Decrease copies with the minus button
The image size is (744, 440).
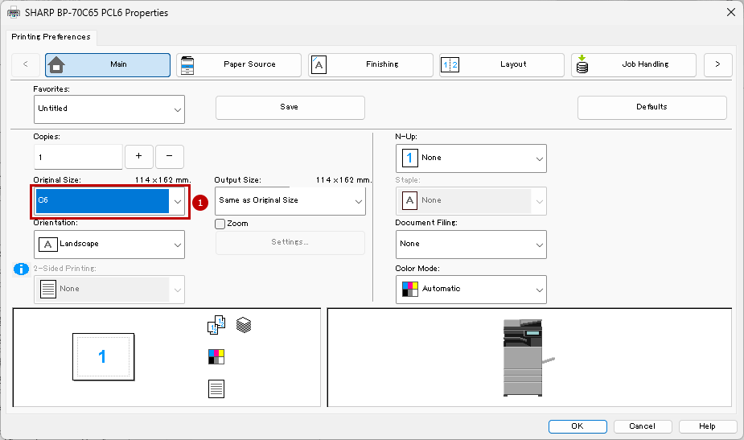coord(170,156)
